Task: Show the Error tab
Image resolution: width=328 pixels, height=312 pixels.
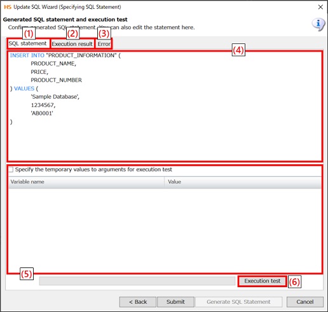Action: point(104,44)
